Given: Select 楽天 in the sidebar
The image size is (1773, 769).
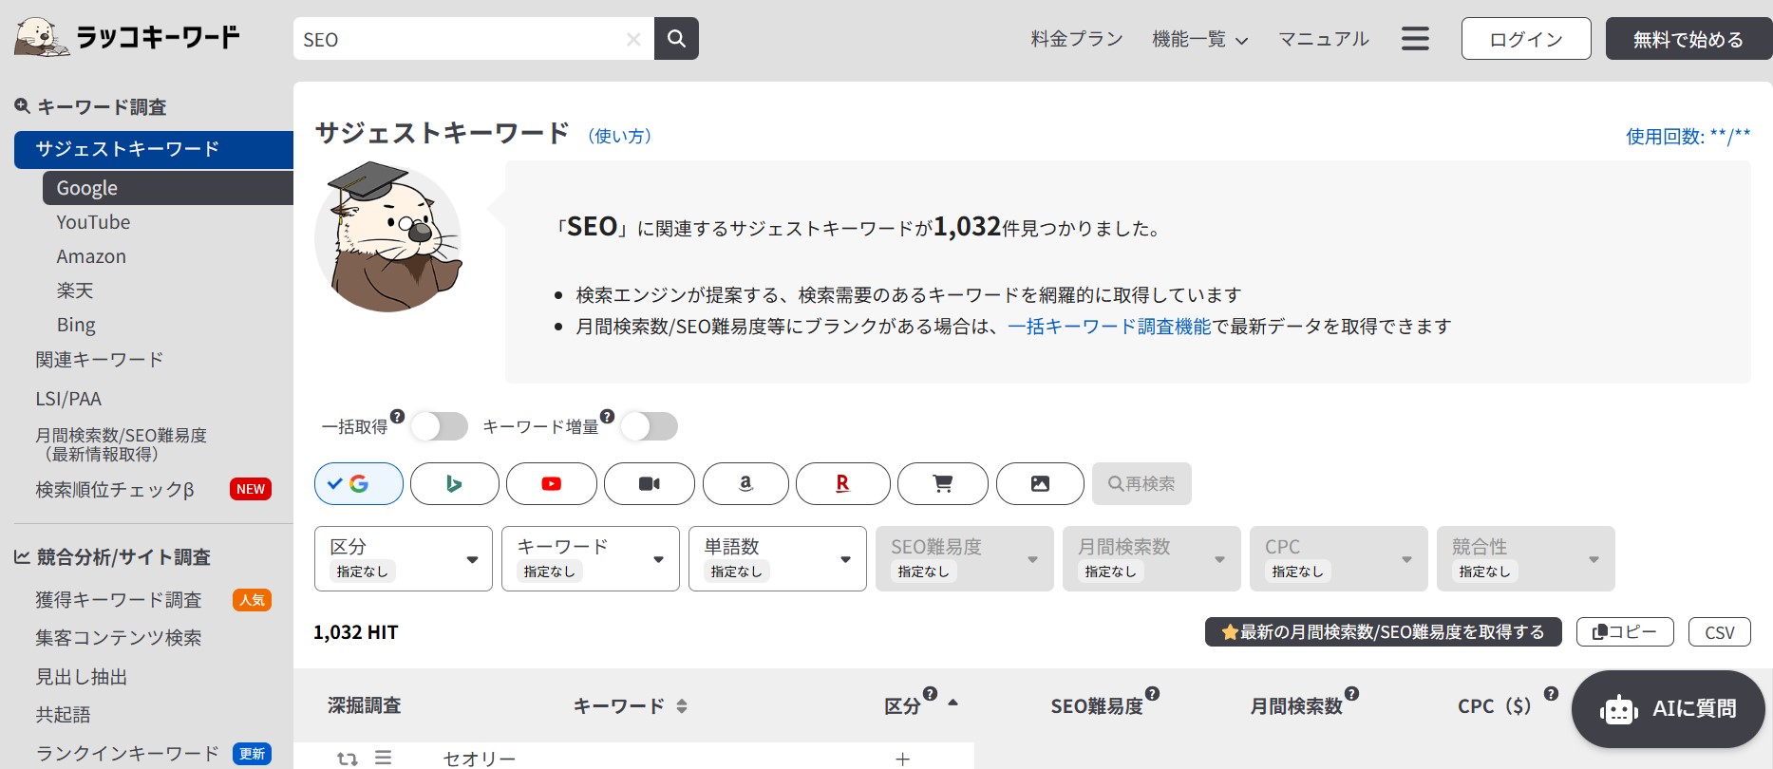Looking at the screenshot, I should pos(75,291).
